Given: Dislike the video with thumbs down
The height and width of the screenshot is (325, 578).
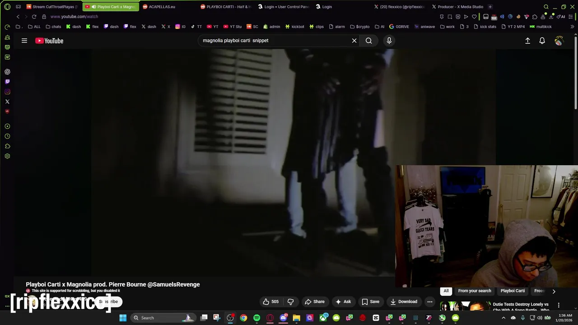Looking at the screenshot, I should point(291,302).
